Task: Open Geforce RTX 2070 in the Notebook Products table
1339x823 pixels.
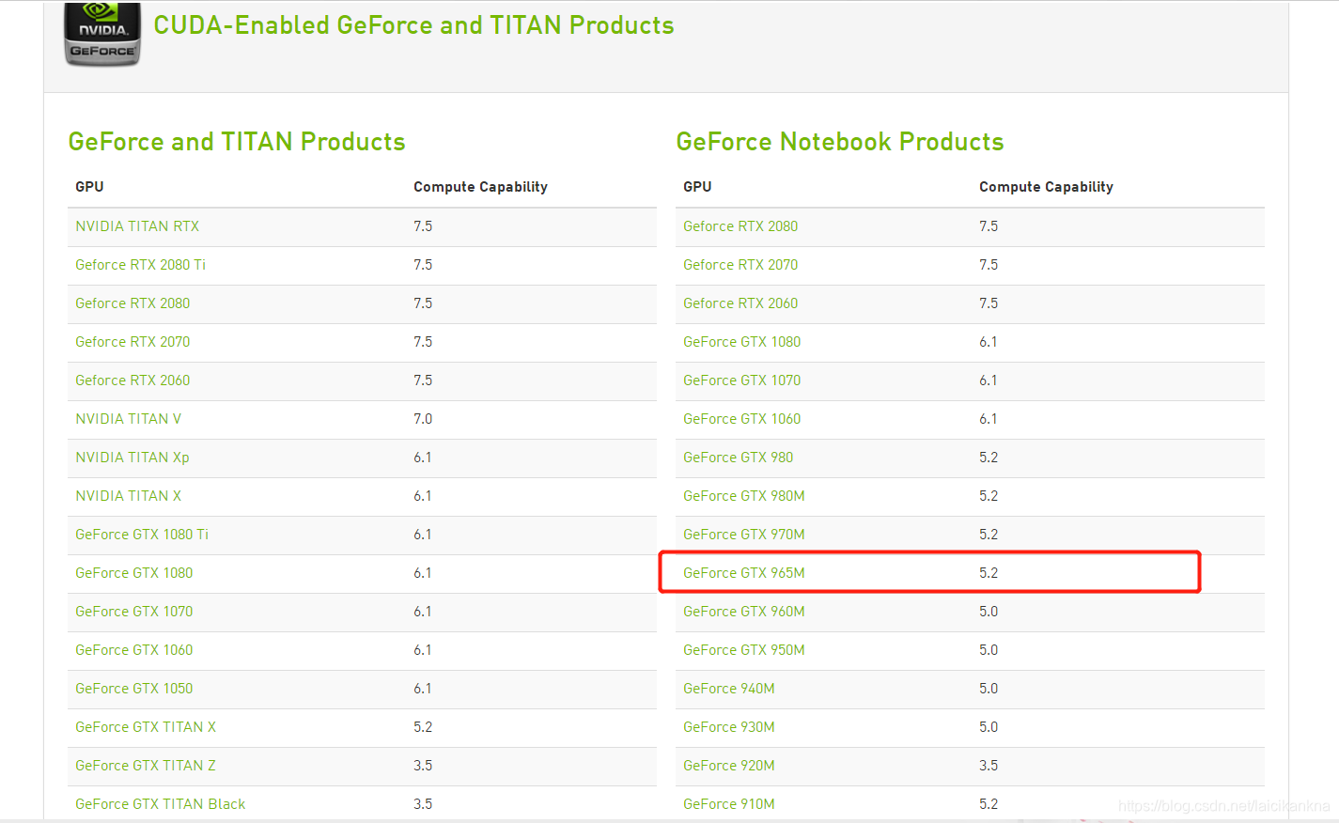Action: pos(740,265)
